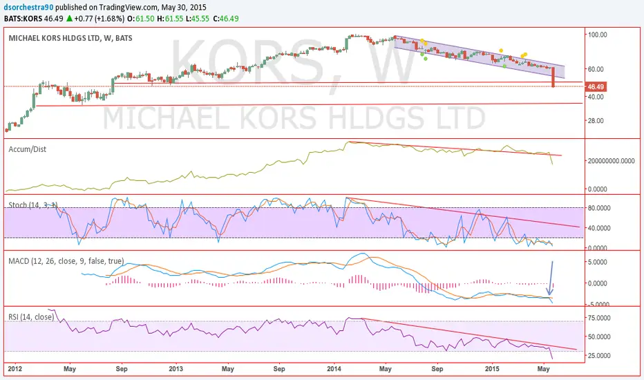Click the 75.0000 RSI scale value
The width and height of the screenshot is (644, 380).
click(599, 318)
